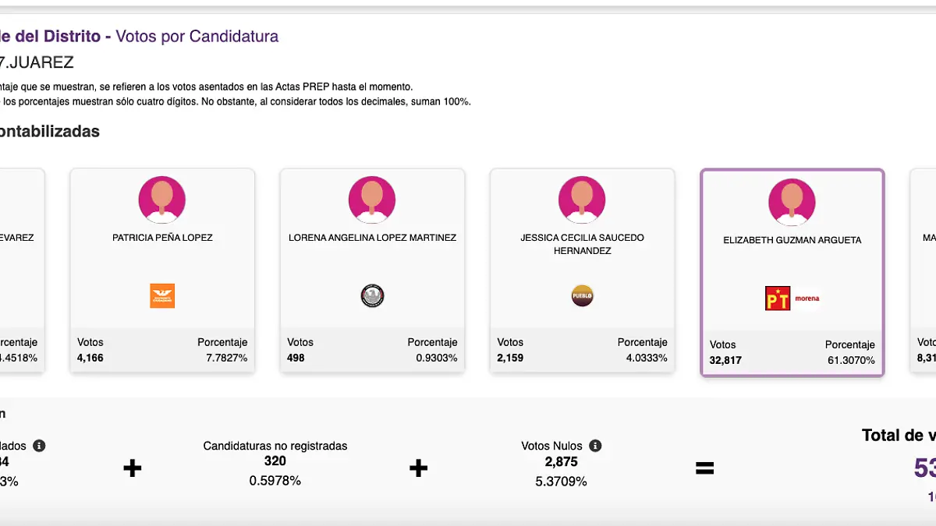Screen dimensions: 936x526
Task: Click Patricia Peña Lopez's candidate avatar
Action: tap(162, 199)
